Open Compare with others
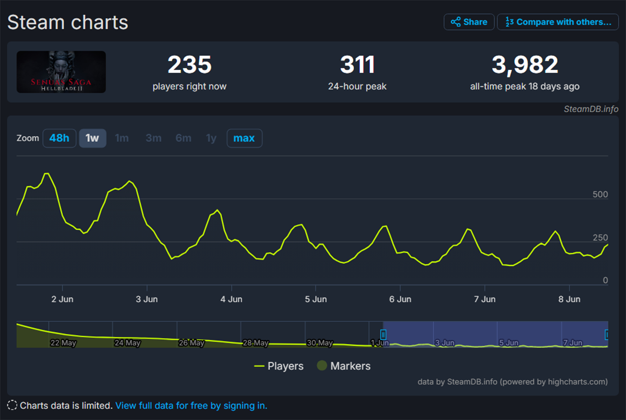This screenshot has width=626, height=420. pos(558,22)
